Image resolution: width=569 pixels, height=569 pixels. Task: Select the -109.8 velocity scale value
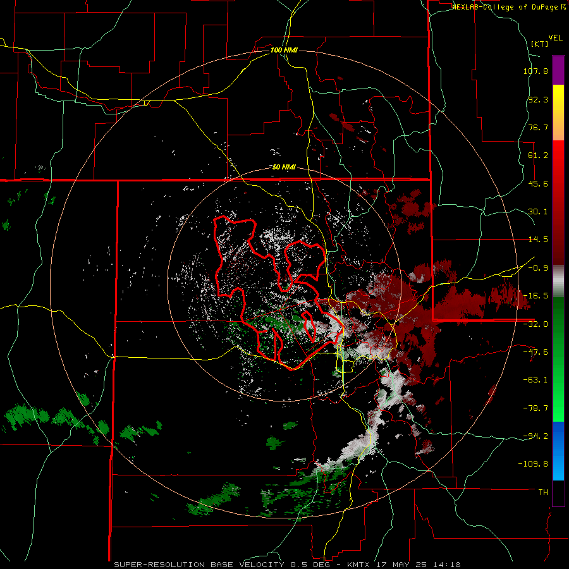[x=534, y=464]
